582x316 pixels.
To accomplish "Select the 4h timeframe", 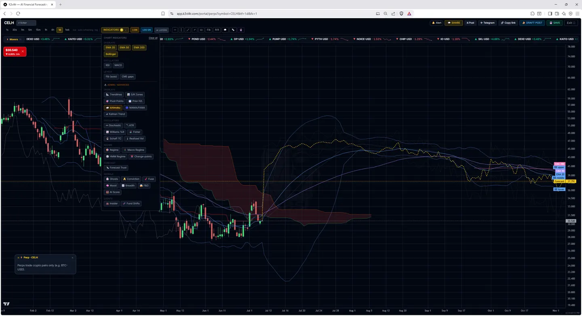I will [53, 30].
